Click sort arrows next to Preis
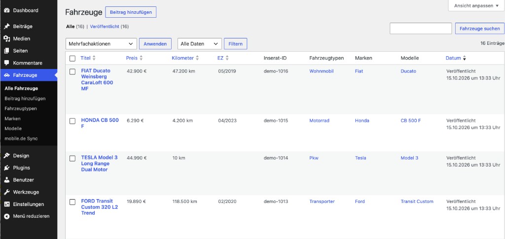Screen dimensions: 505x239 (x=141, y=58)
